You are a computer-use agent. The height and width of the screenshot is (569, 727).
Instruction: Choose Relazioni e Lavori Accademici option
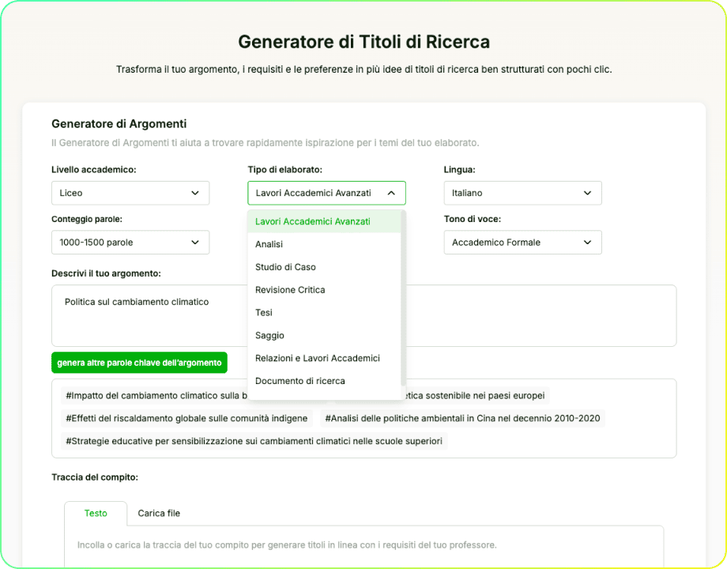coord(324,357)
